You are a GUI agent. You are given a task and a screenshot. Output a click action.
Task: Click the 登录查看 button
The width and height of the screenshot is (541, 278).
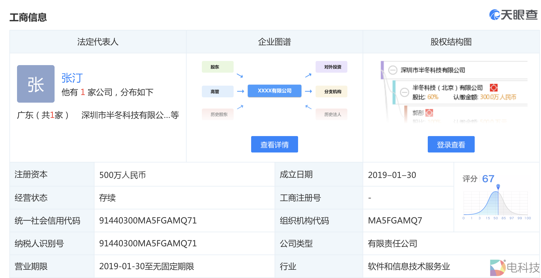coord(451,144)
